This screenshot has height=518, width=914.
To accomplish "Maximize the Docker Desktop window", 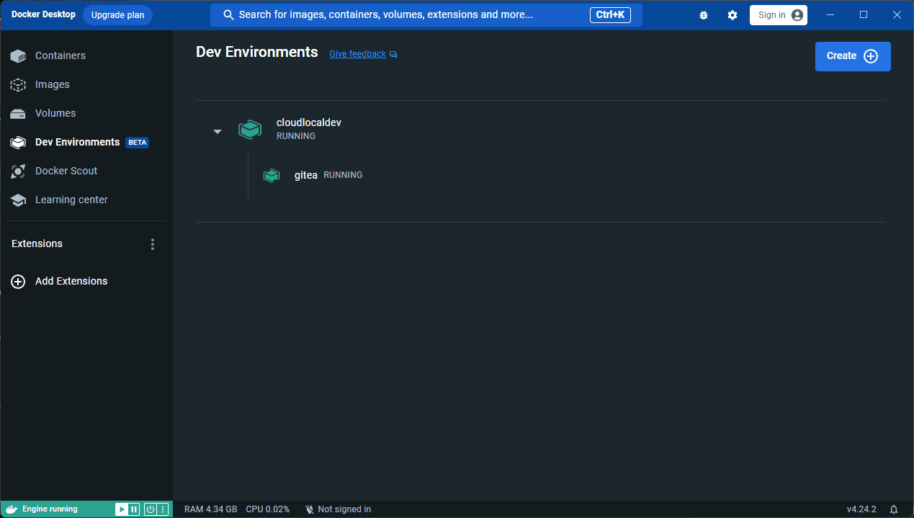I will pos(864,15).
